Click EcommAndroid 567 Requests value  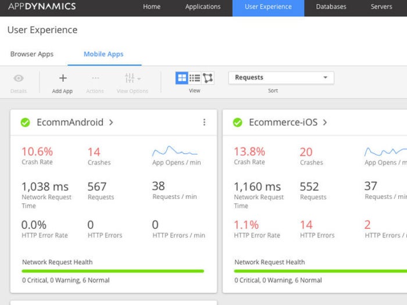point(97,186)
